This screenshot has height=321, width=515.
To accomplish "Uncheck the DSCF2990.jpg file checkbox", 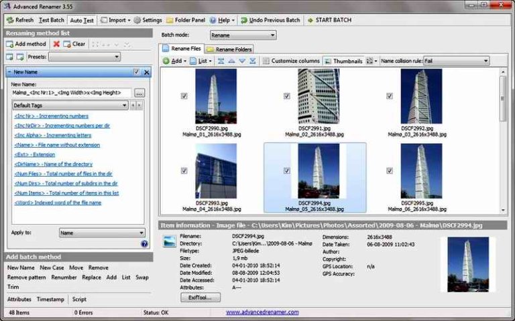I will 184,96.
